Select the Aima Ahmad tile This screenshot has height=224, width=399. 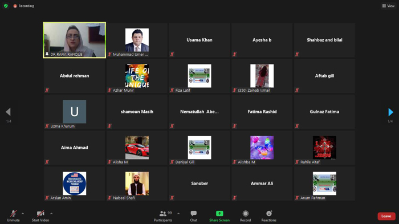(x=74, y=148)
